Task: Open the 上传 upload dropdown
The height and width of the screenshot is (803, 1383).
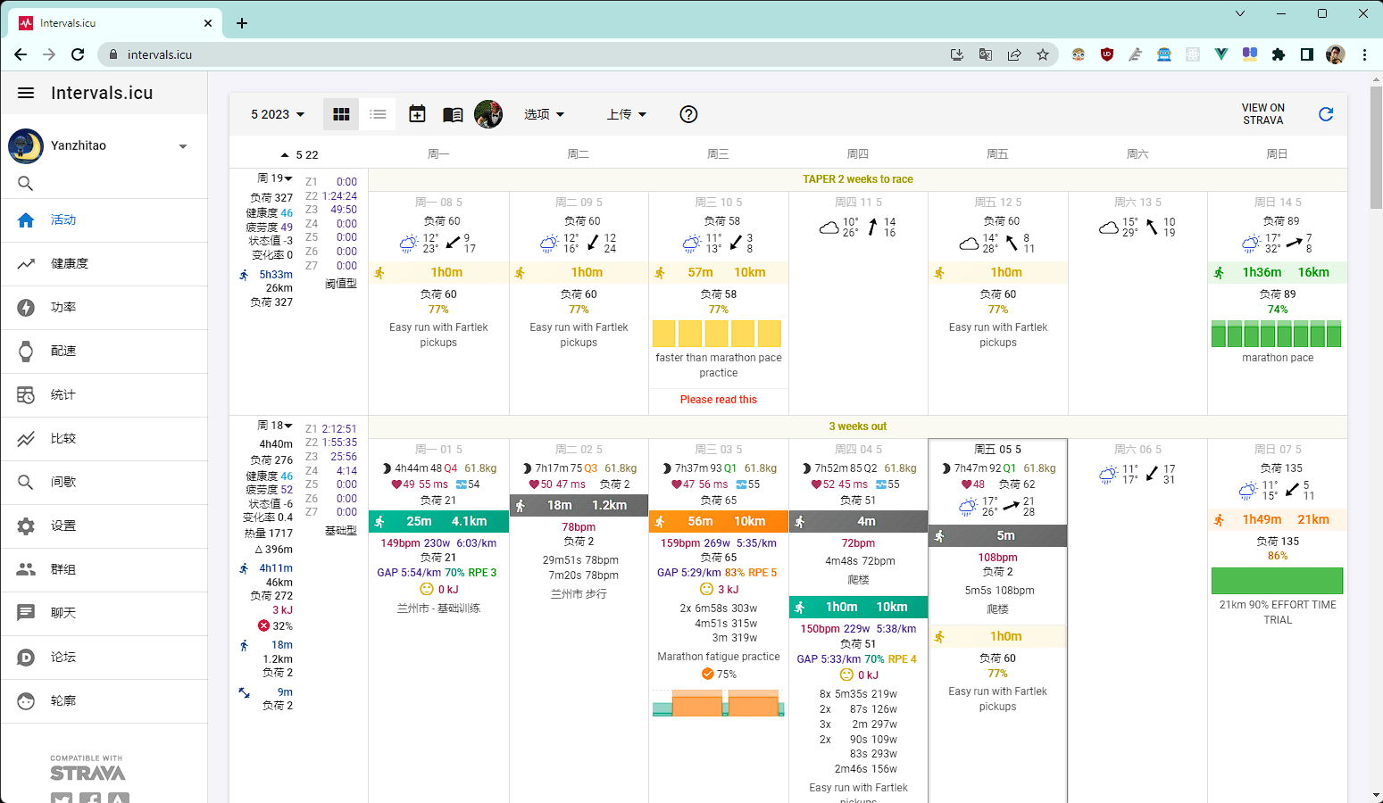Action: point(626,114)
